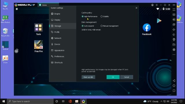The width and height of the screenshot is (185, 104).
Task: Open Google Play Store icon
Action: coord(159,21)
